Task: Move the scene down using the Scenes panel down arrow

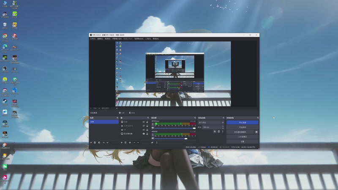Action: tap(107, 142)
